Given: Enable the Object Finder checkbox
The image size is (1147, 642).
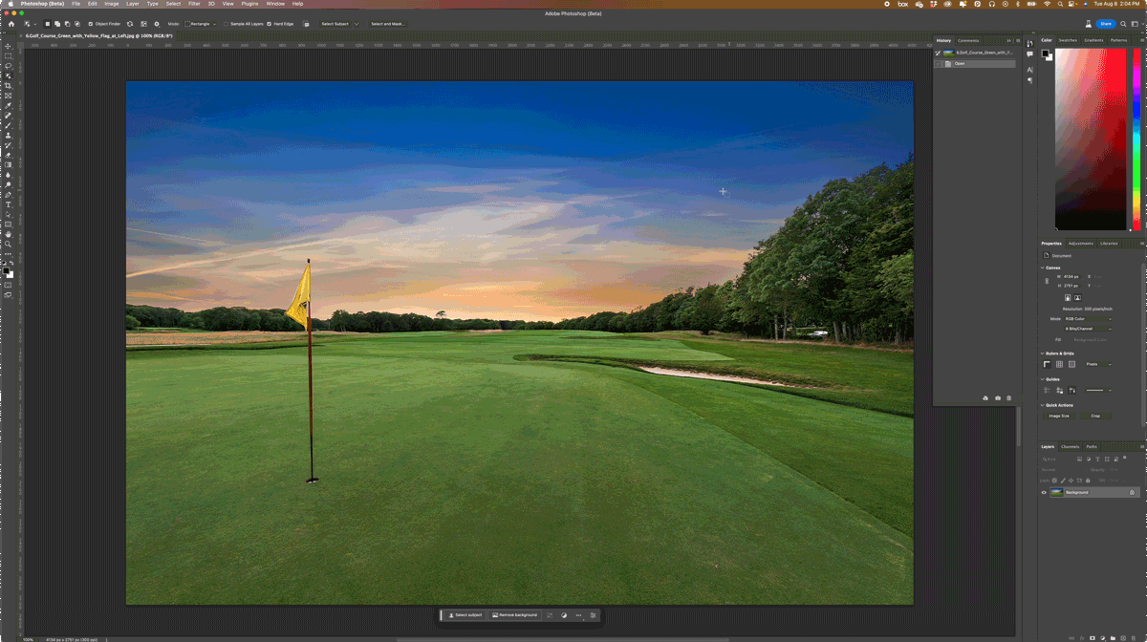Looking at the screenshot, I should 91,23.
